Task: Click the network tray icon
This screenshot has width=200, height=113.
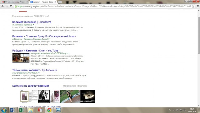Action: click(181, 110)
